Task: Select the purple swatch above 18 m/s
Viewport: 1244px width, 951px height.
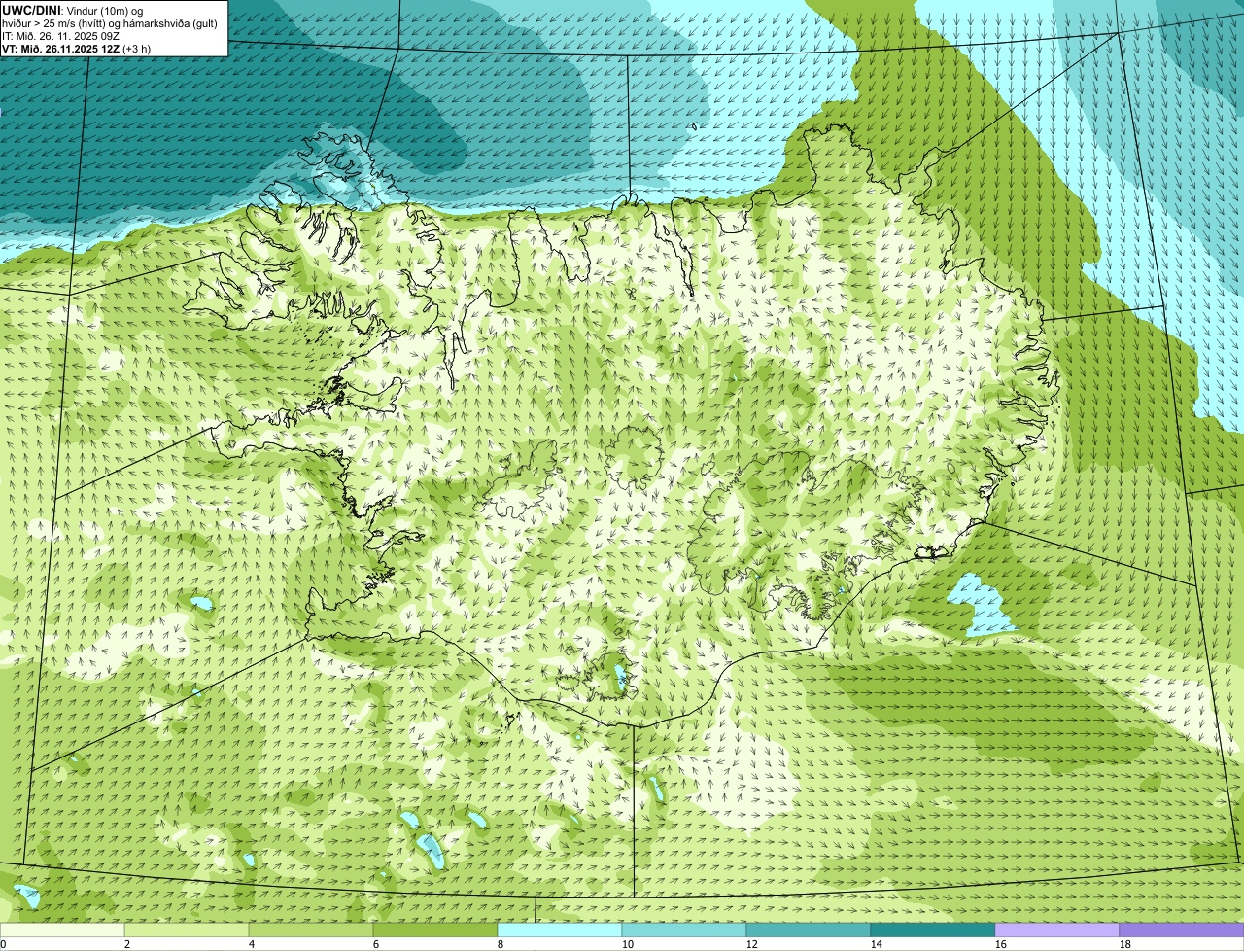Action: [1182, 931]
